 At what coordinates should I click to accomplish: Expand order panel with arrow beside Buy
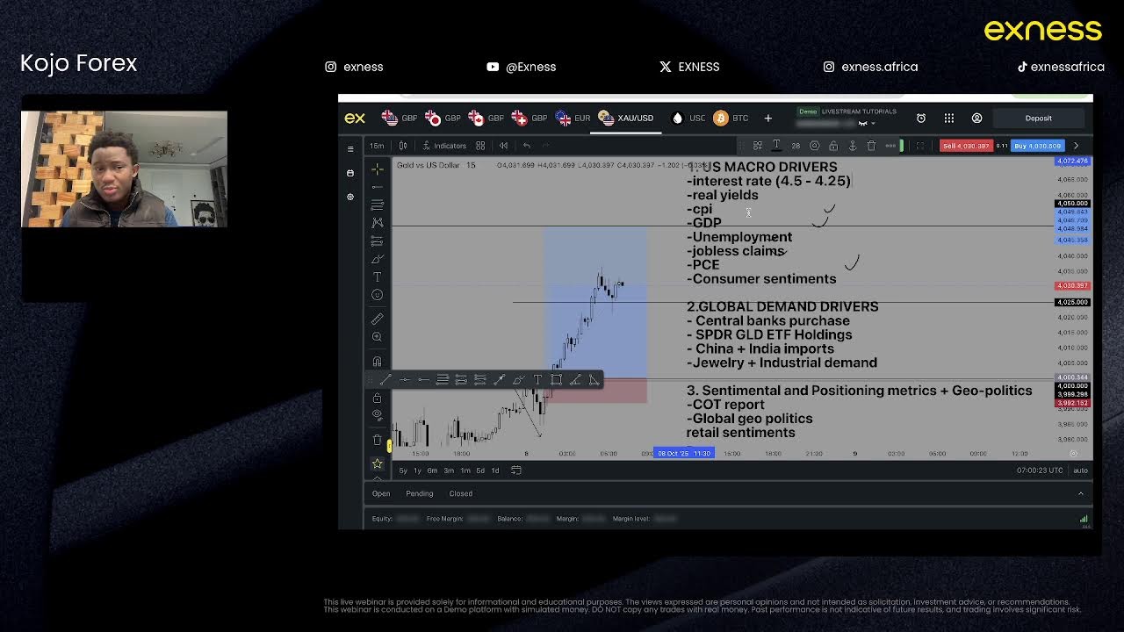(x=1077, y=146)
